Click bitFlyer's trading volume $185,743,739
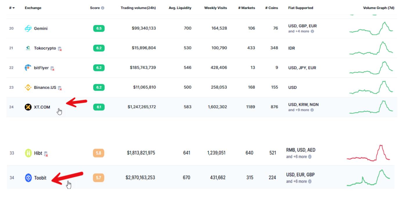The height and width of the screenshot is (204, 401). [x=143, y=68]
